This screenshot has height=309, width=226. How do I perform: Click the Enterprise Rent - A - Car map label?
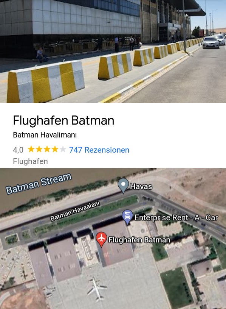pos(176,218)
